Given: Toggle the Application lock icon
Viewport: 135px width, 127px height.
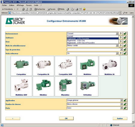Looking at the screenshot, I should pyautogui.click(x=125, y=100).
